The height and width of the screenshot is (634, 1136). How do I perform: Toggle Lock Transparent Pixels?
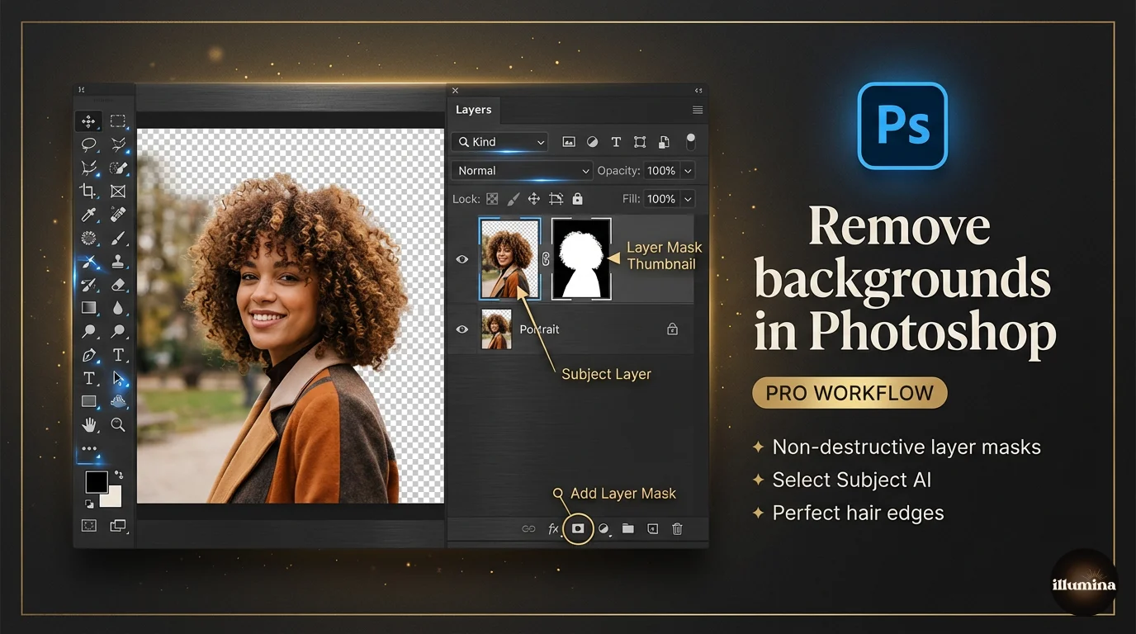click(x=491, y=198)
